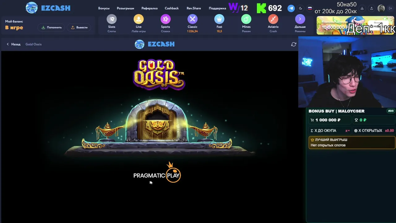
Task: Click the ЛУЧШИЙ ВЫИГРЫШ panel
Action: [x=352, y=142]
